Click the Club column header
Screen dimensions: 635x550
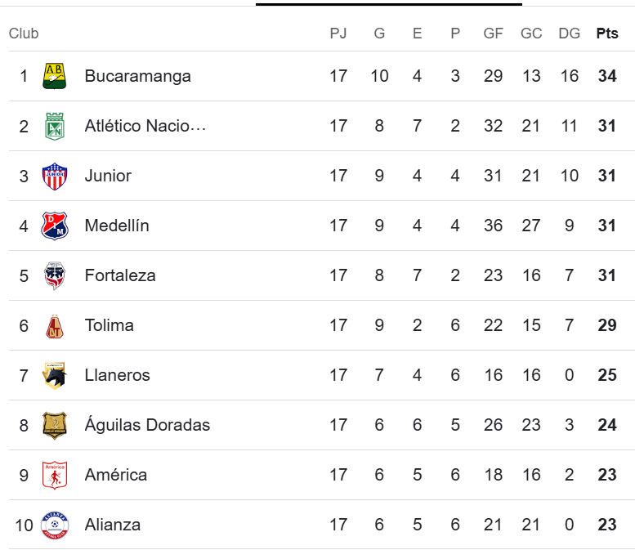point(24,34)
